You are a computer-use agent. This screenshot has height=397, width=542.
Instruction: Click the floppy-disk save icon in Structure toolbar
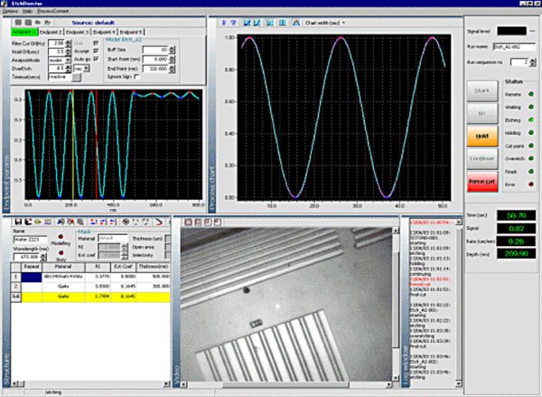click(x=18, y=222)
